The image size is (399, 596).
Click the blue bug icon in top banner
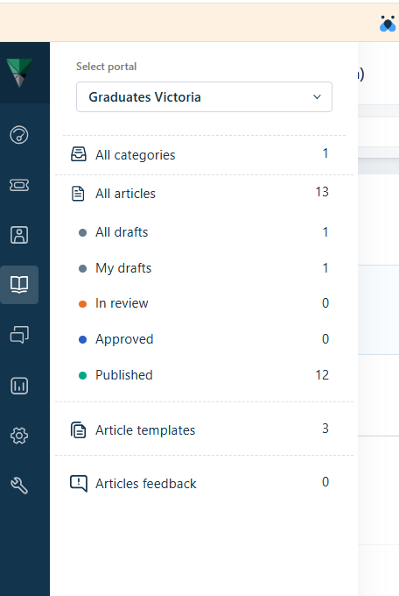pyautogui.click(x=388, y=24)
